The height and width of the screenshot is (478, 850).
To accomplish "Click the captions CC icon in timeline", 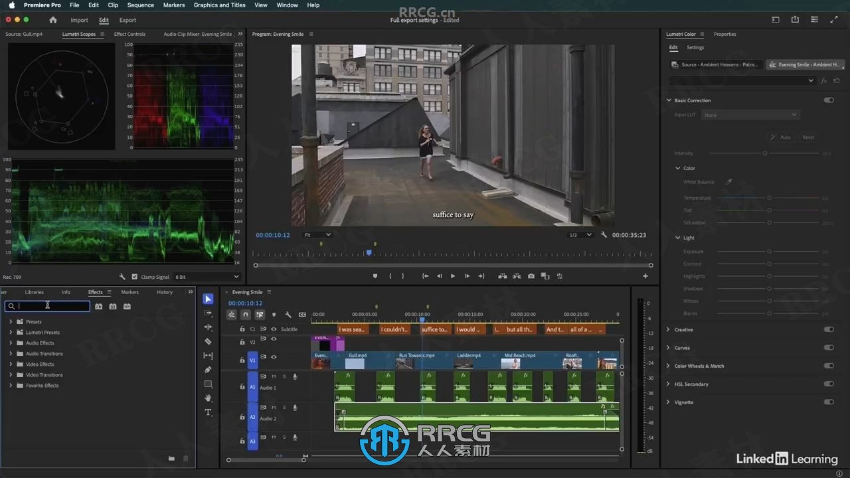I will (x=302, y=315).
